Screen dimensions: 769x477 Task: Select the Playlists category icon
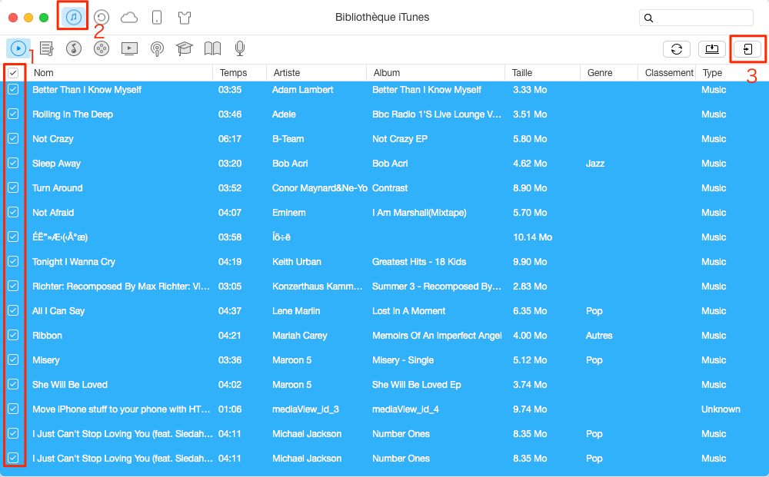47,48
